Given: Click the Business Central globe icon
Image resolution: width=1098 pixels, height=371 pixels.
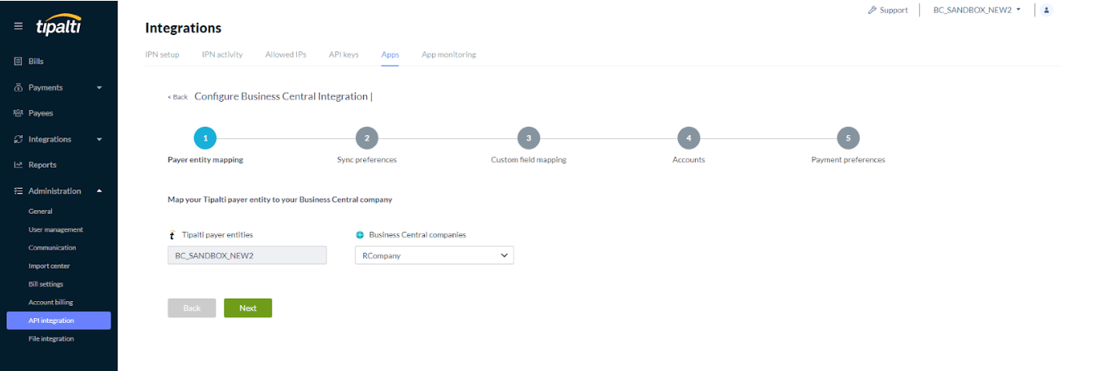Looking at the screenshot, I should (360, 235).
